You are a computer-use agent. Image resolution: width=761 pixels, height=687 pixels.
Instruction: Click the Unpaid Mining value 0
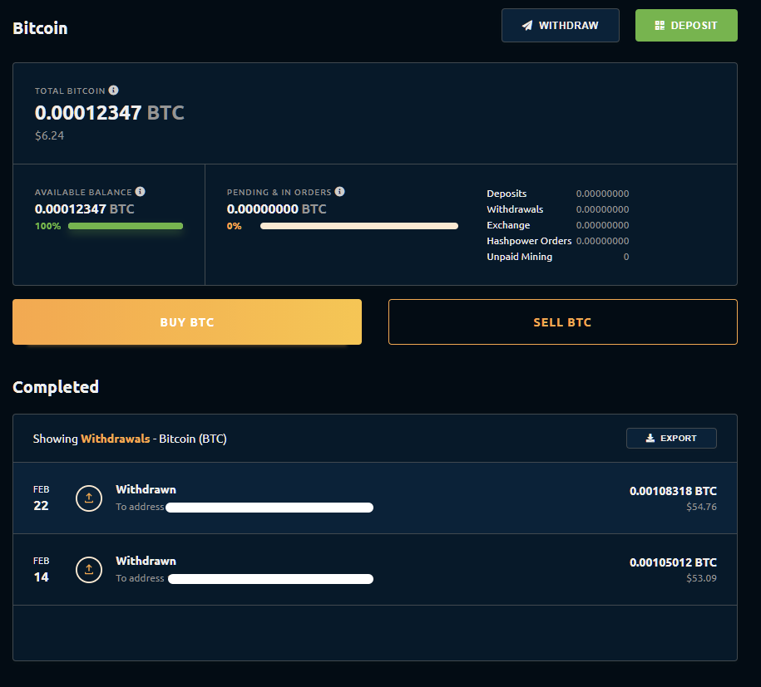(626, 257)
